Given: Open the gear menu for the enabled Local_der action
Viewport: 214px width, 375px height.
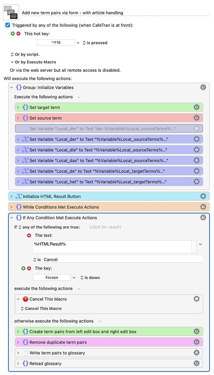Looking at the screenshot, I should coord(196,139).
